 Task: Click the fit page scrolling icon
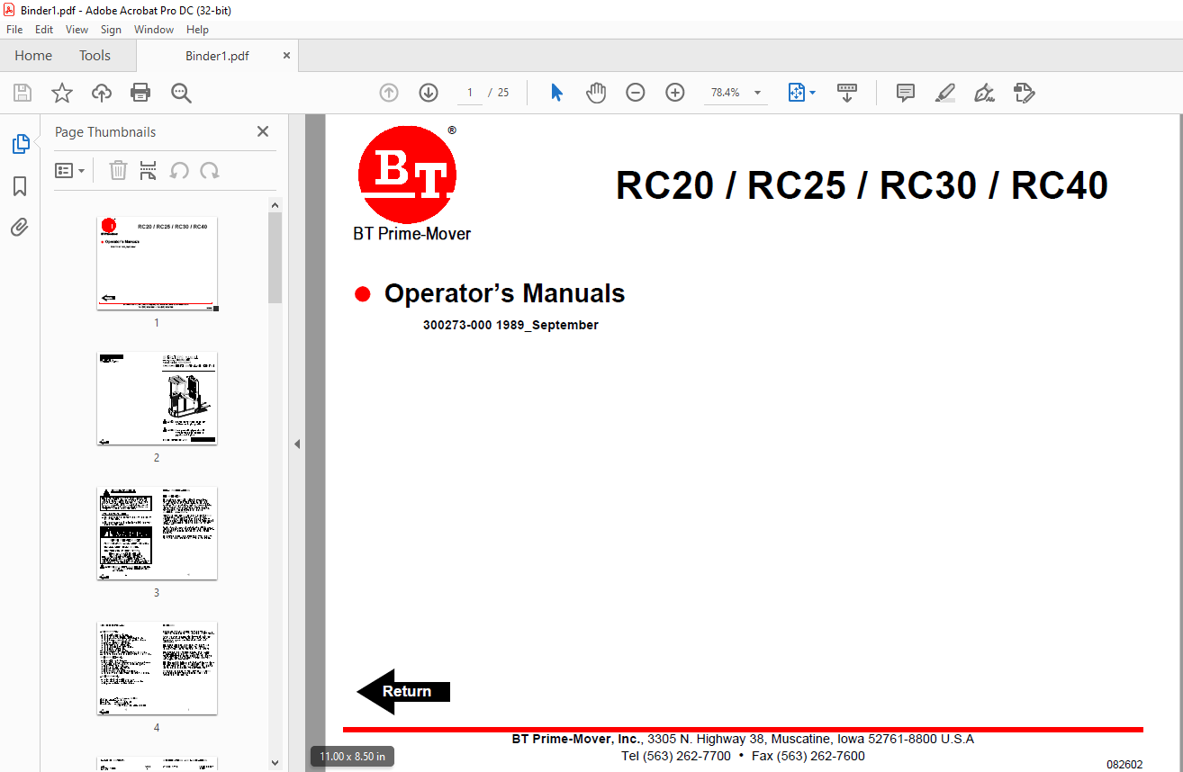point(797,93)
